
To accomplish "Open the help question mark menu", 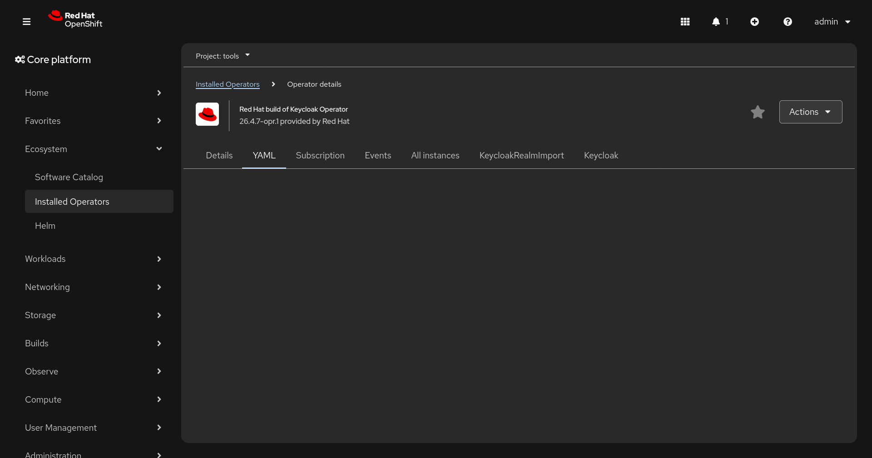I will [x=788, y=22].
